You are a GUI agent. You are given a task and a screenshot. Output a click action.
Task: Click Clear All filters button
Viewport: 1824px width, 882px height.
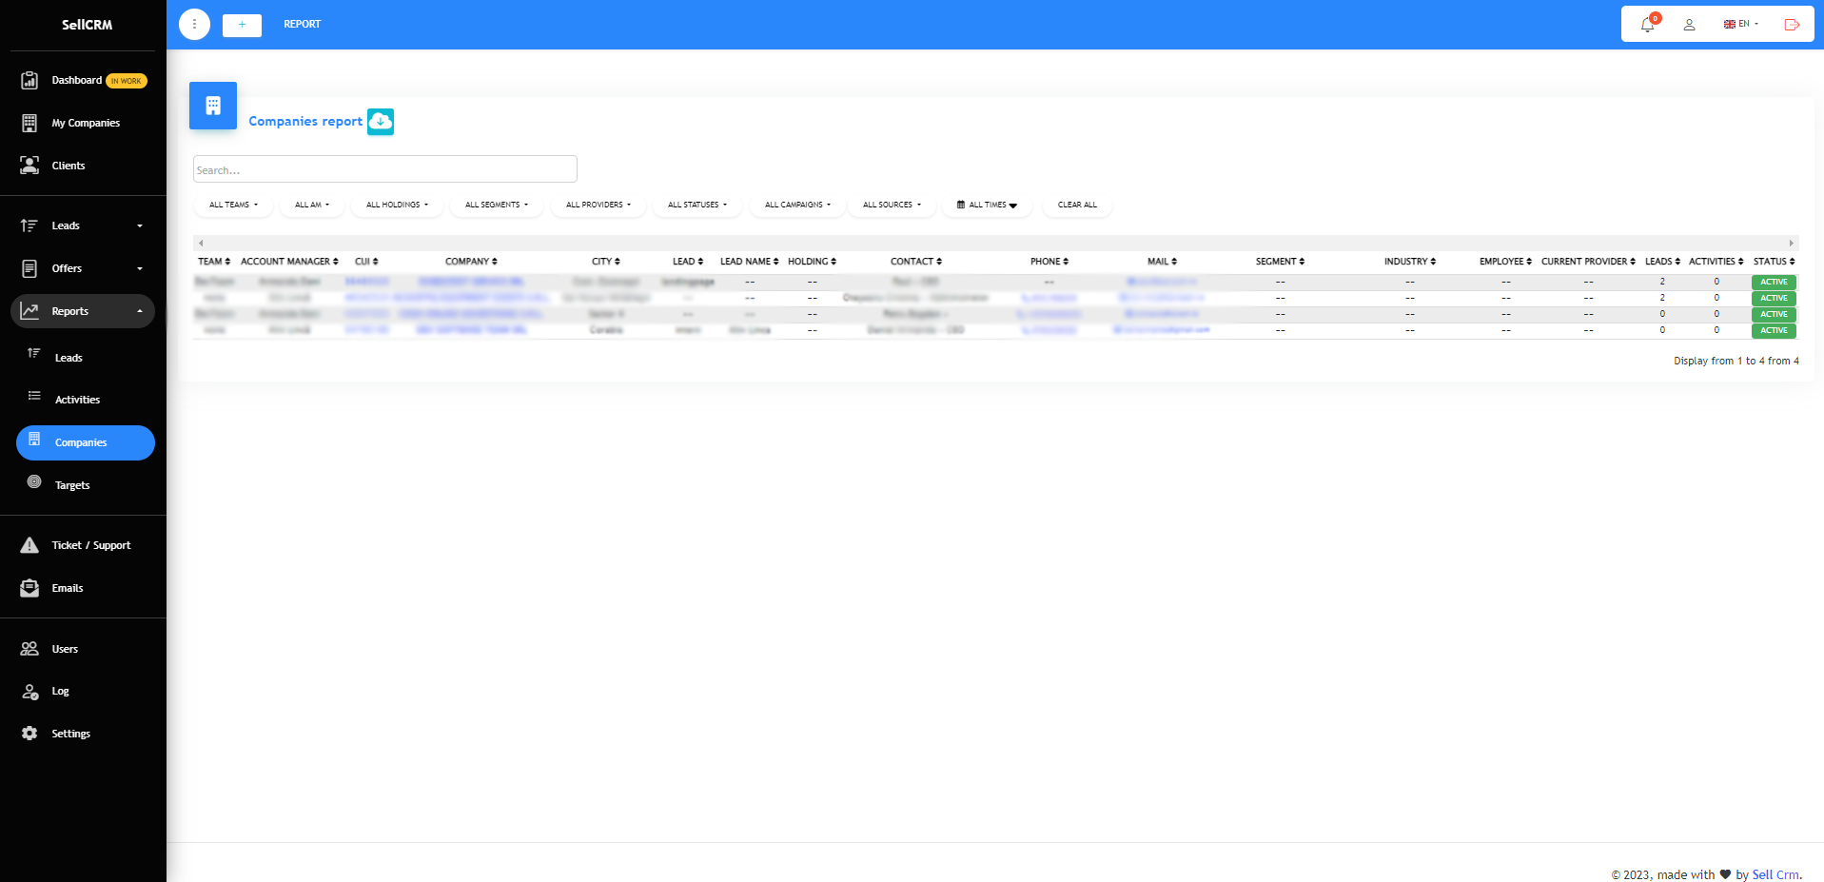(1077, 205)
